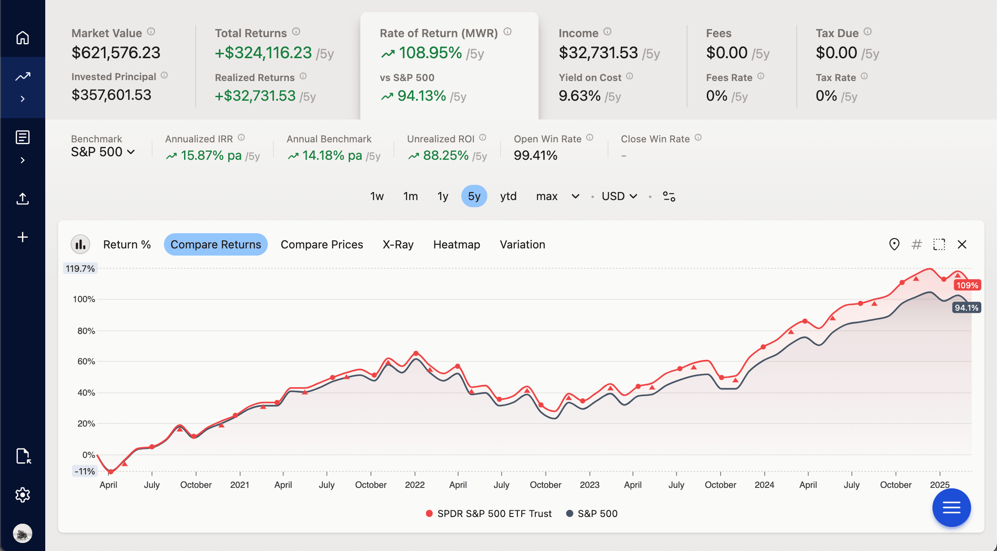Toggle SPDR S&P 500 ETF Trust legend
Viewport: 997px width, 551px height.
pyautogui.click(x=489, y=513)
